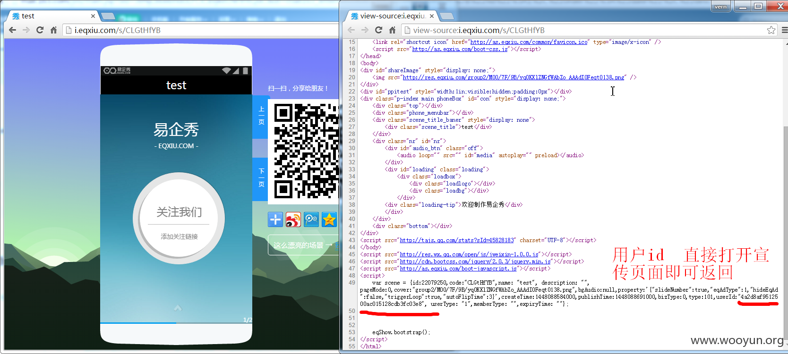Share to Sina Weibo icon
This screenshot has height=354, width=788.
tap(293, 219)
